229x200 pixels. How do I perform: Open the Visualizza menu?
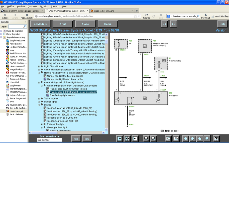pyautogui.click(x=21, y=6)
